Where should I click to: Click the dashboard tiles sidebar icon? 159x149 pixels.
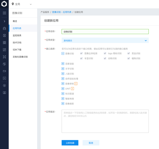click(x=4, y=50)
